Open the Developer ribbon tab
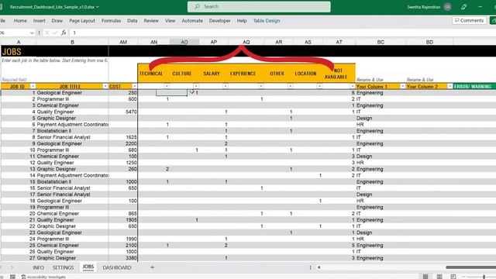Viewport: 496px width, 279px height. pyautogui.click(x=219, y=21)
